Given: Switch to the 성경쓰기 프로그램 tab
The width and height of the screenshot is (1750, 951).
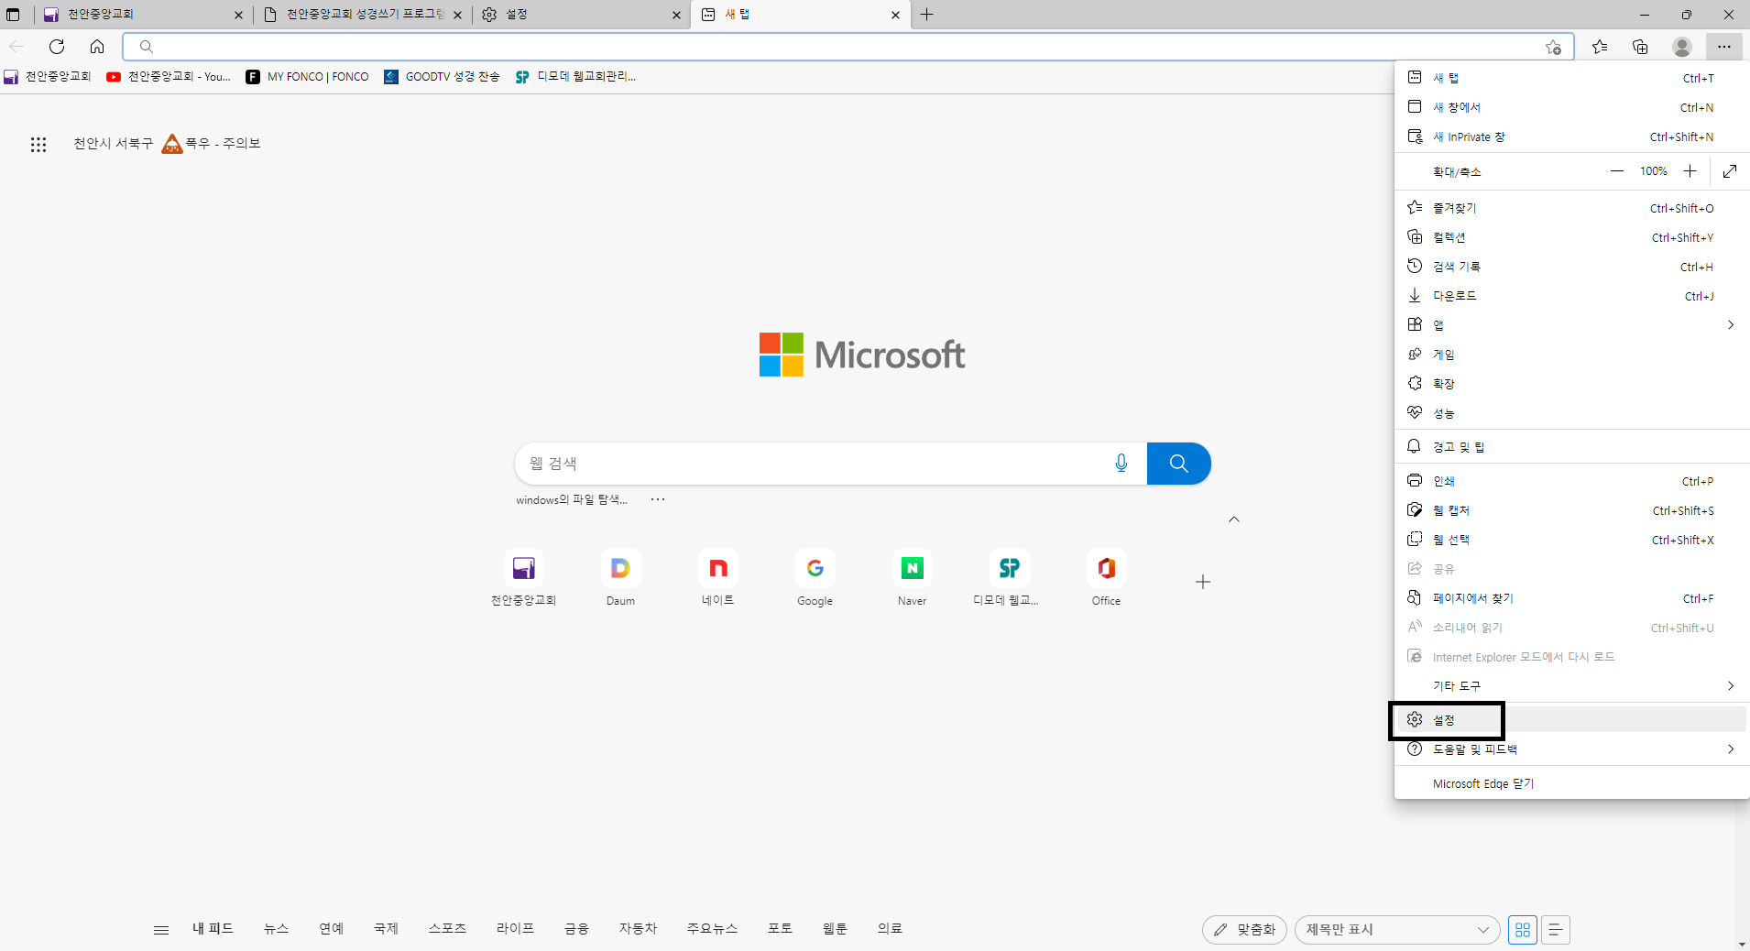Looking at the screenshot, I should 361,15.
